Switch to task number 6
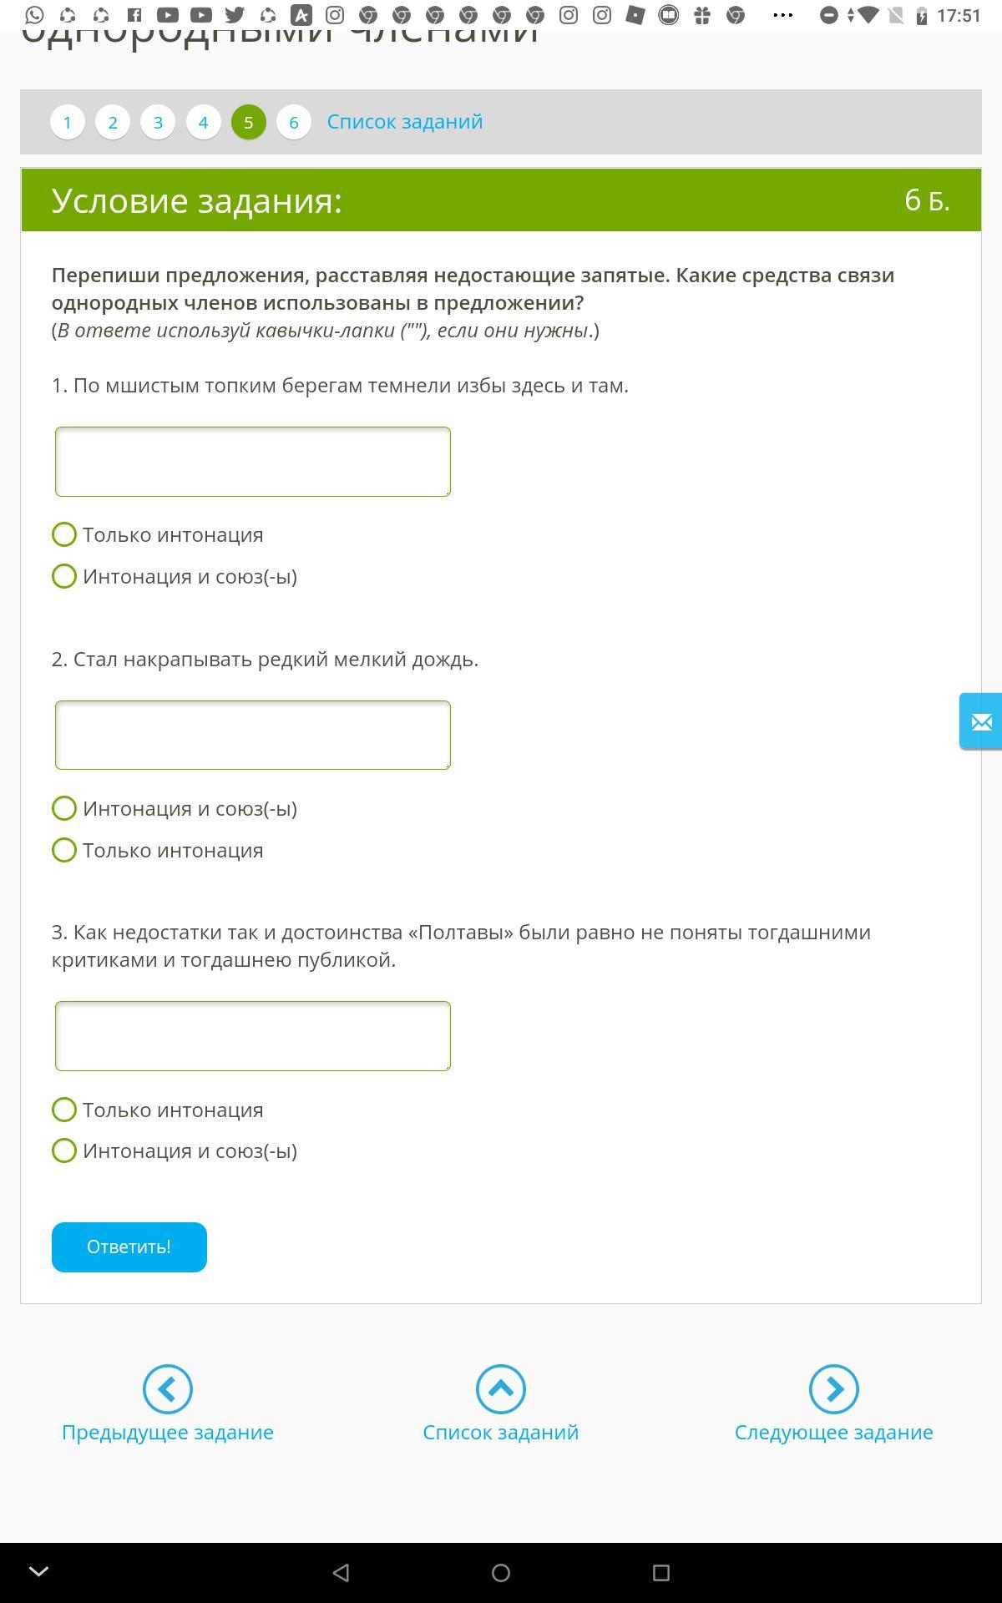 293,122
